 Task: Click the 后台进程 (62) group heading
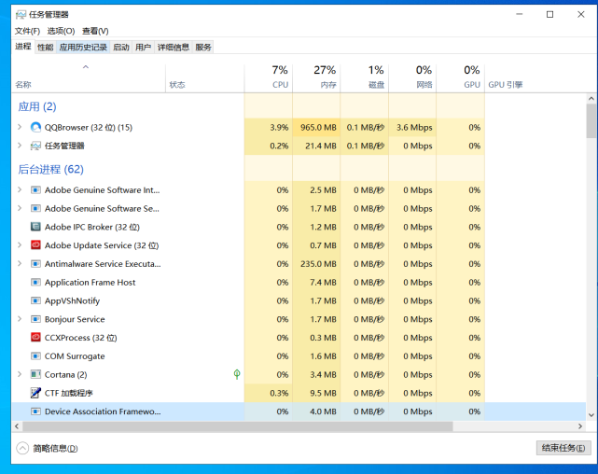(x=50, y=169)
